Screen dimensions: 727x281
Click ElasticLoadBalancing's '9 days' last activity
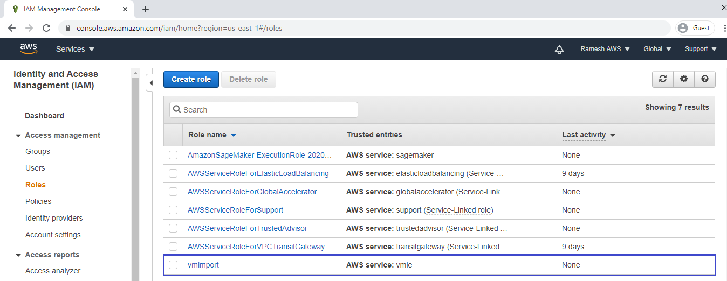pos(573,173)
